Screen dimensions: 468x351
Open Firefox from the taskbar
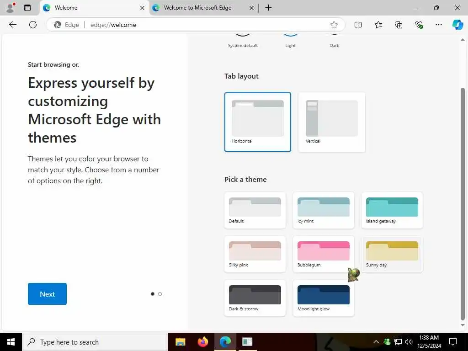pos(202,342)
